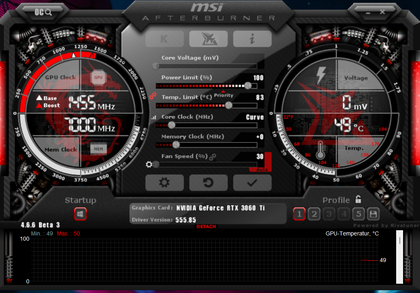Click the Memory Clock +0 value

[260, 137]
